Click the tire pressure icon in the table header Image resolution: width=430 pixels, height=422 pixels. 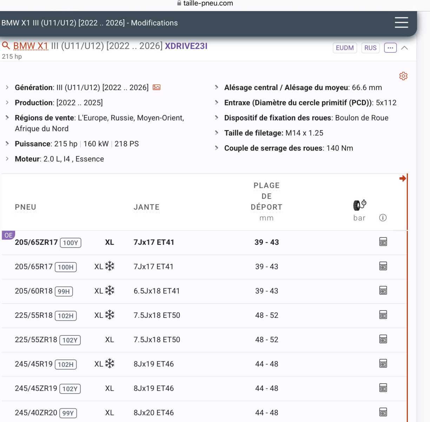(359, 205)
